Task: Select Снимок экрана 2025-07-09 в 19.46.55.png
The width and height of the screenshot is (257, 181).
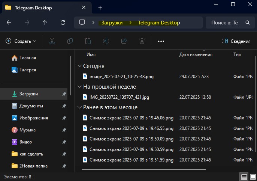Action: pos(131,128)
